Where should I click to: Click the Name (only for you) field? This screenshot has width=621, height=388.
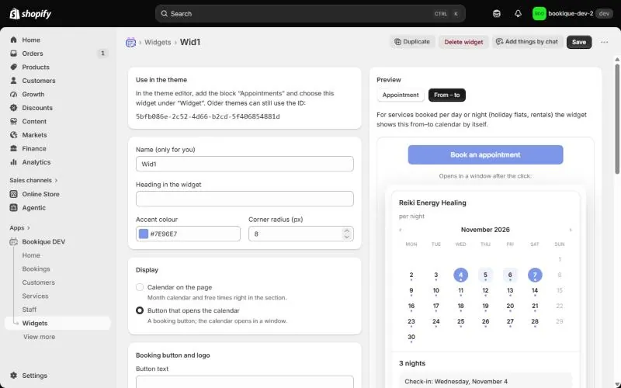(245, 164)
